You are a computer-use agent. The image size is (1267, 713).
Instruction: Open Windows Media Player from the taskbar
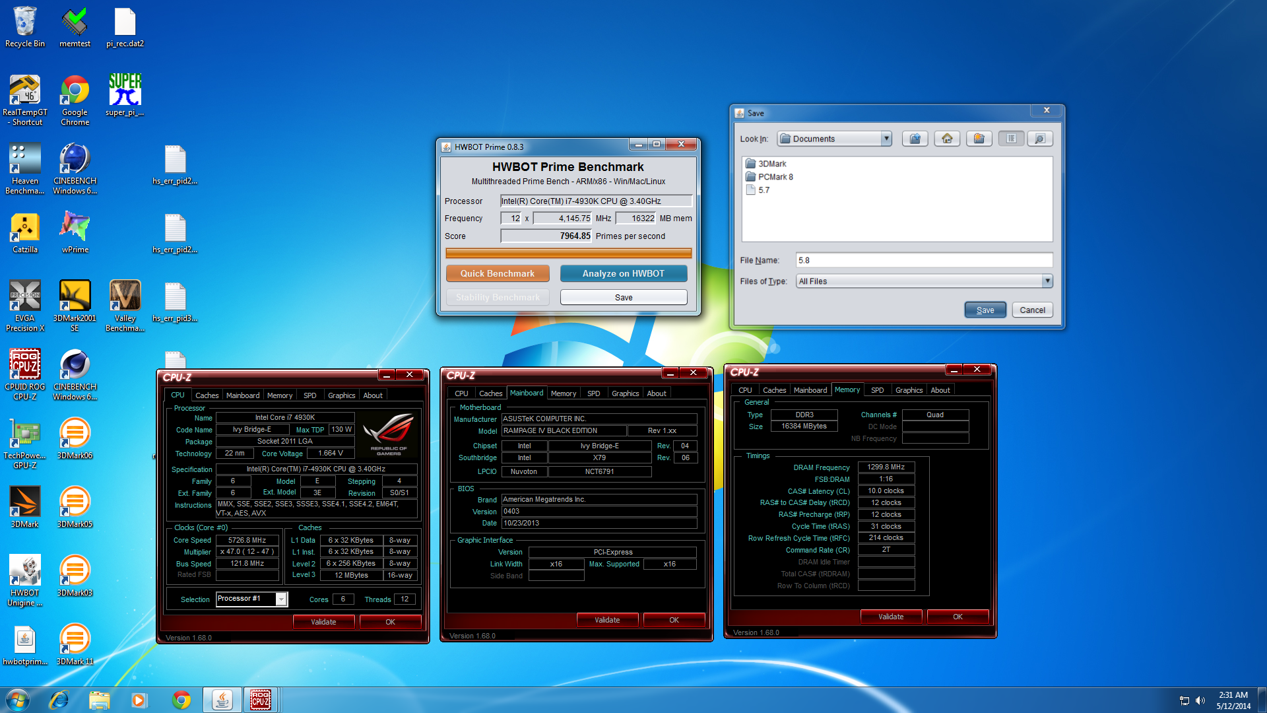139,700
